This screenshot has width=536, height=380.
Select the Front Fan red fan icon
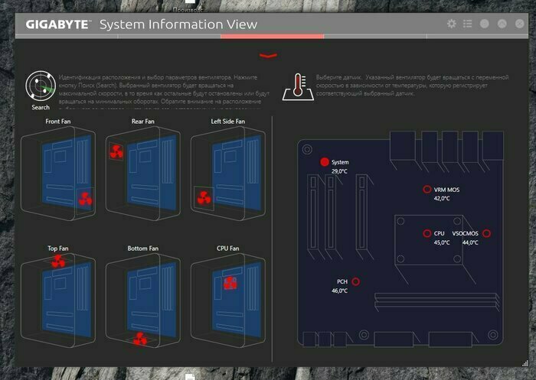point(85,199)
